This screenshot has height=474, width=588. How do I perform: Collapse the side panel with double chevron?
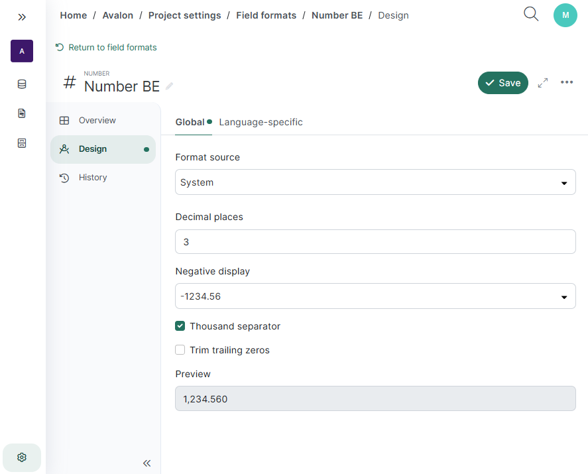coord(147,463)
